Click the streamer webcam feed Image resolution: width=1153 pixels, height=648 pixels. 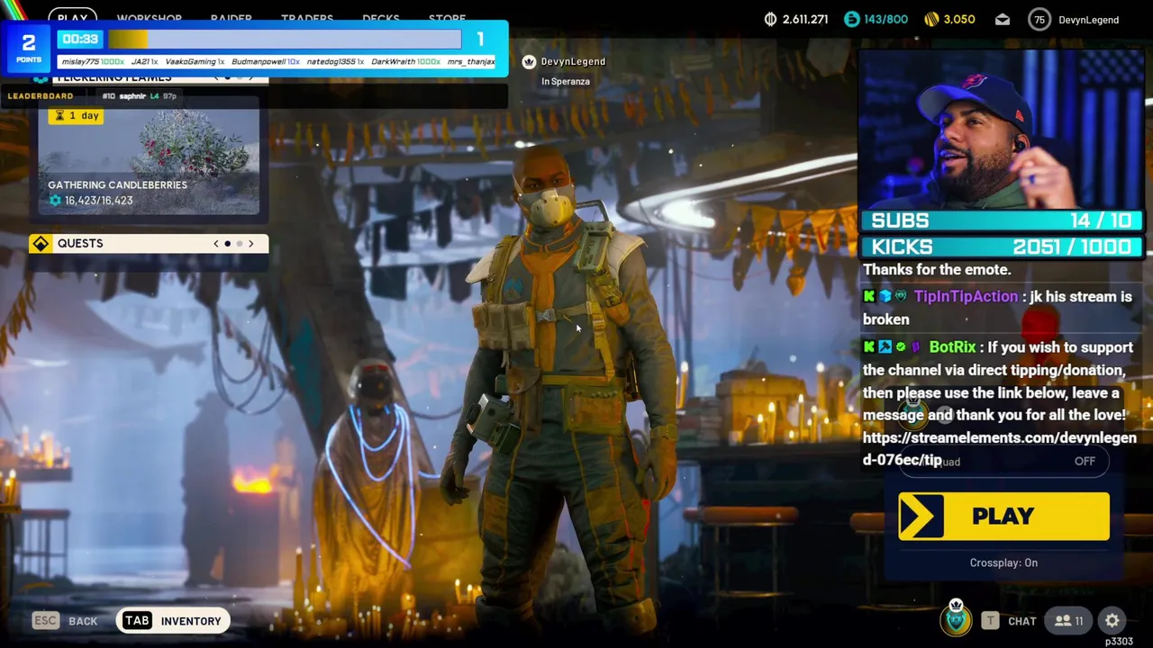pos(1002,130)
